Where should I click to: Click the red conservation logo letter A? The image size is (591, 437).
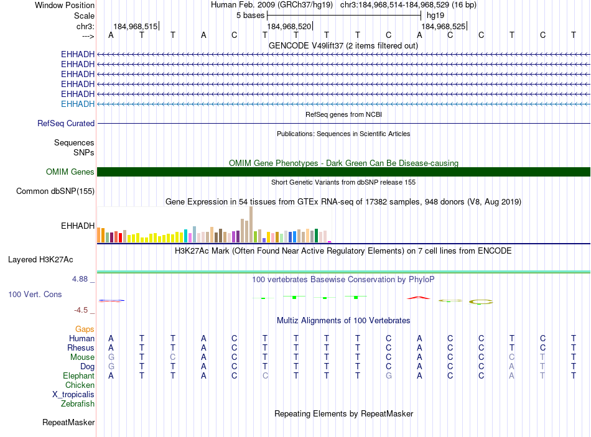click(x=419, y=298)
